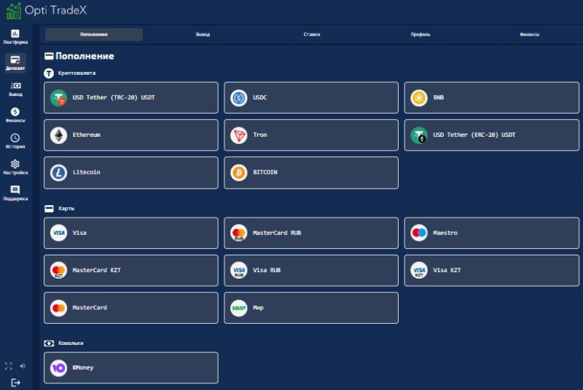
Task: Switch to the Вывод top tab
Action: (x=203, y=34)
